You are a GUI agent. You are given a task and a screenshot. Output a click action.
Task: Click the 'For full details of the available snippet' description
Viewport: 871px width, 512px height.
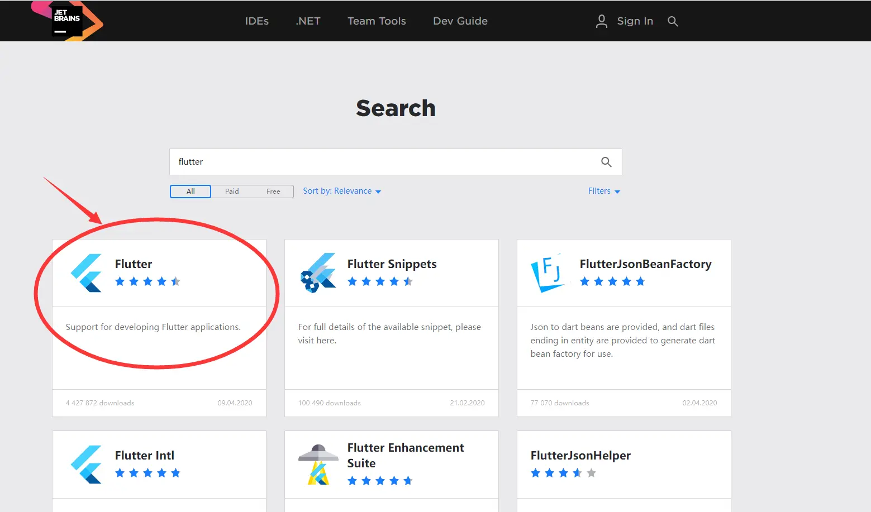click(389, 334)
